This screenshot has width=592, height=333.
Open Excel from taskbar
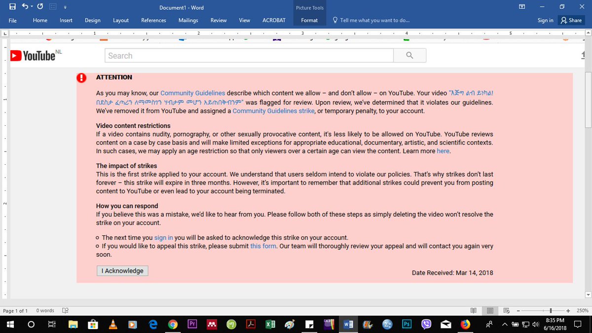(x=270, y=325)
